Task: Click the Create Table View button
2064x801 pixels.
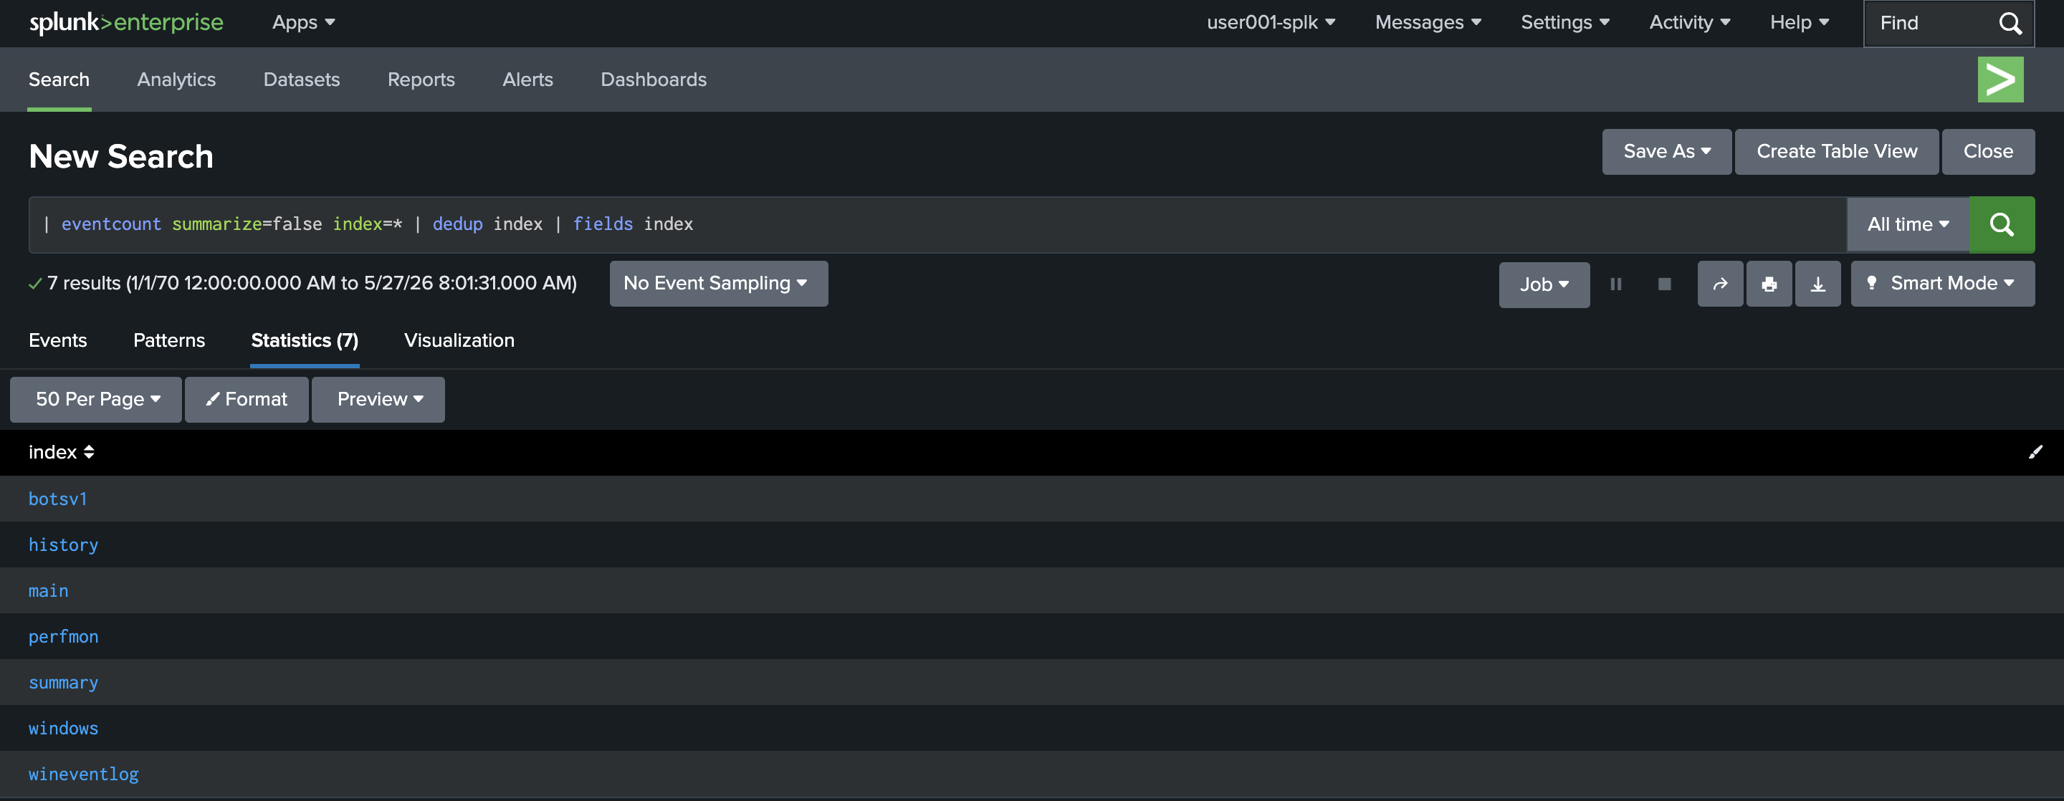Action: [x=1836, y=151]
